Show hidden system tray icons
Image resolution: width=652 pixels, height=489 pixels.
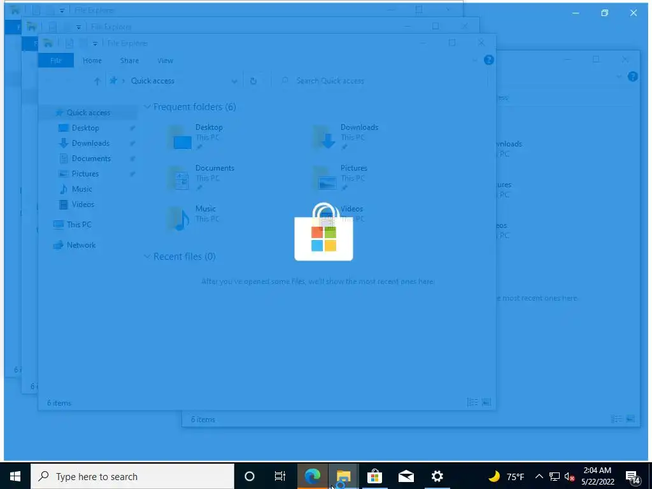point(539,476)
